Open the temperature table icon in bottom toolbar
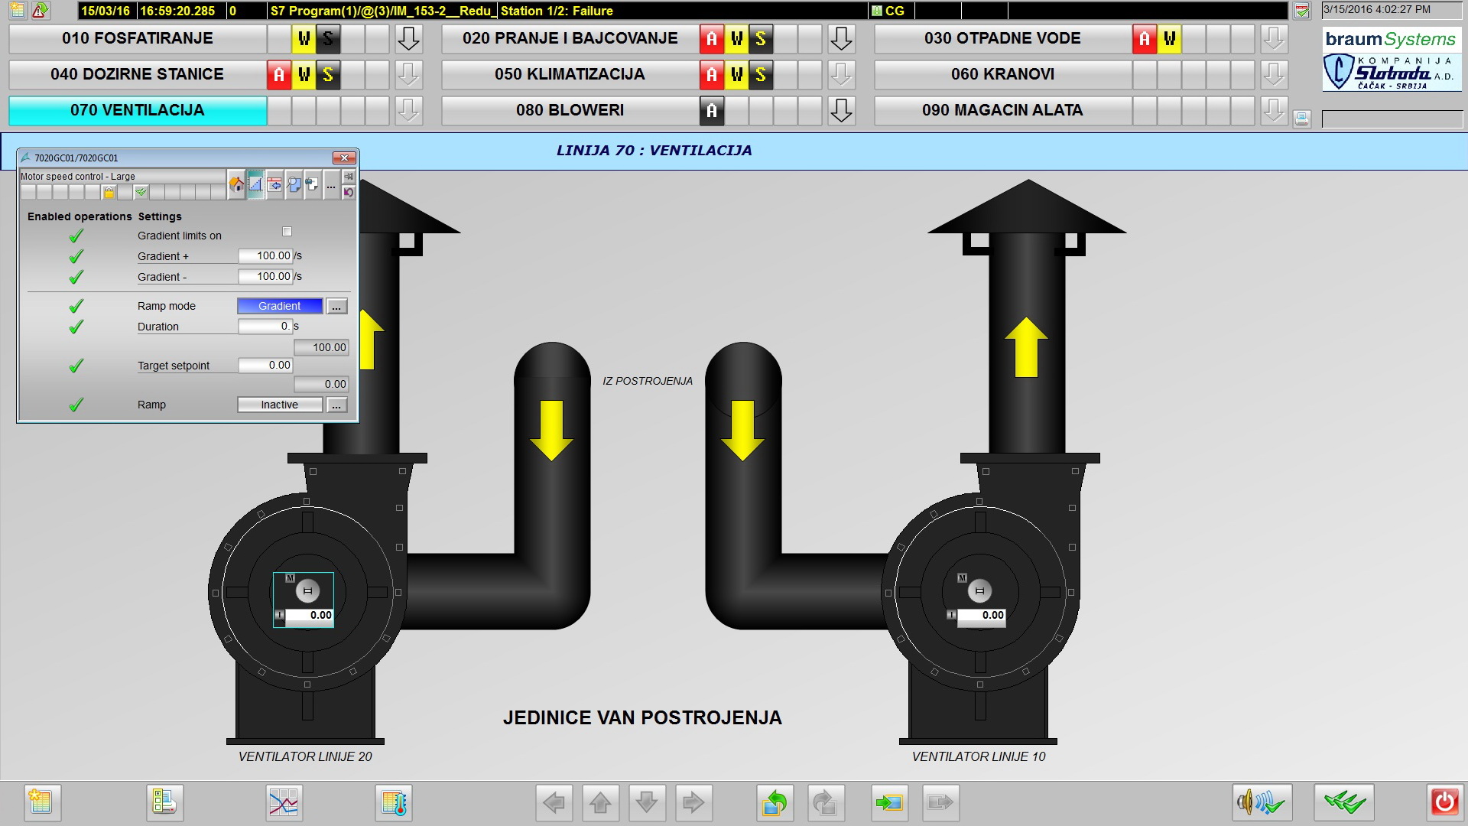Screen dimensions: 1468x826 tap(394, 802)
